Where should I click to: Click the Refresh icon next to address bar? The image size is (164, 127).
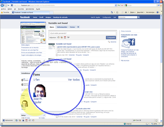point(119,5)
